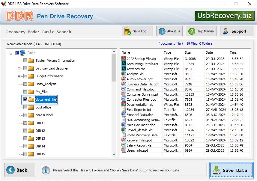Image resolution: width=257 pixels, height=181 pixels.
Task: Check the birthday card designer checkbox
Action: tap(25, 68)
